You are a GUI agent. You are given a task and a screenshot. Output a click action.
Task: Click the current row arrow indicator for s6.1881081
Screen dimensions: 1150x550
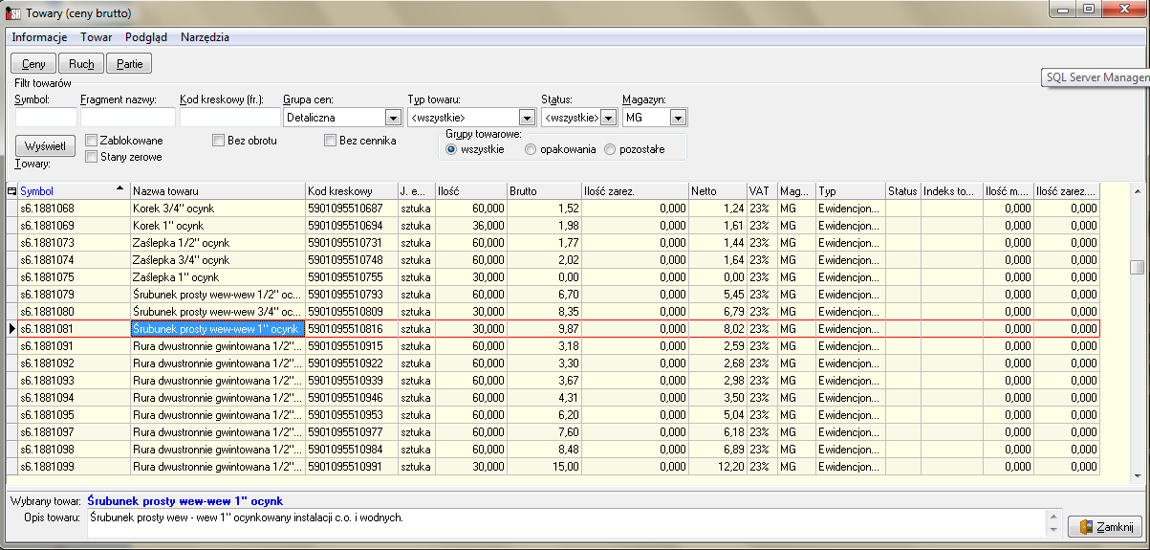[11, 329]
